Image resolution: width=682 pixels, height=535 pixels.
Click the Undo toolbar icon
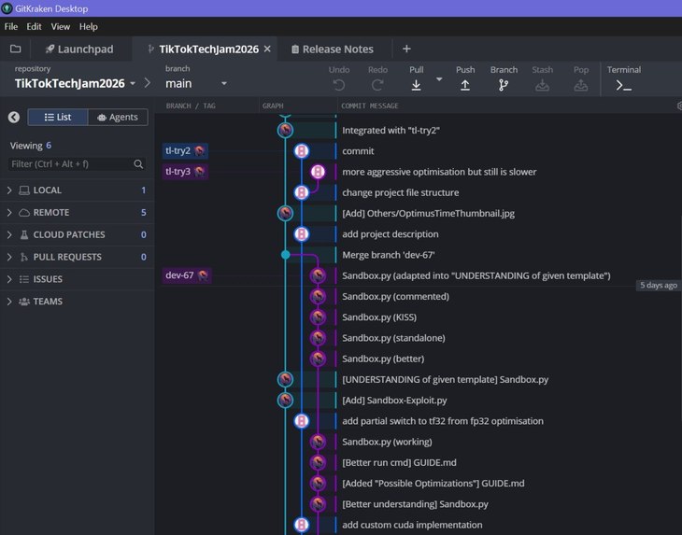[339, 85]
